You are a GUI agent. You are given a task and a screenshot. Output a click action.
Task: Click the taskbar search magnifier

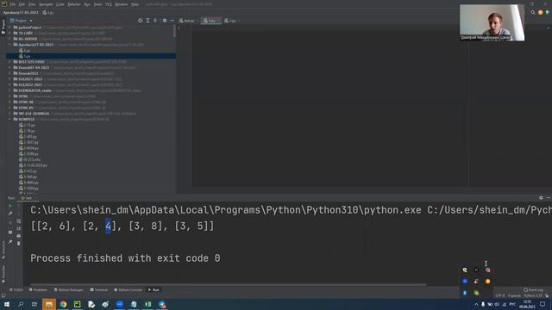[x=21, y=304]
